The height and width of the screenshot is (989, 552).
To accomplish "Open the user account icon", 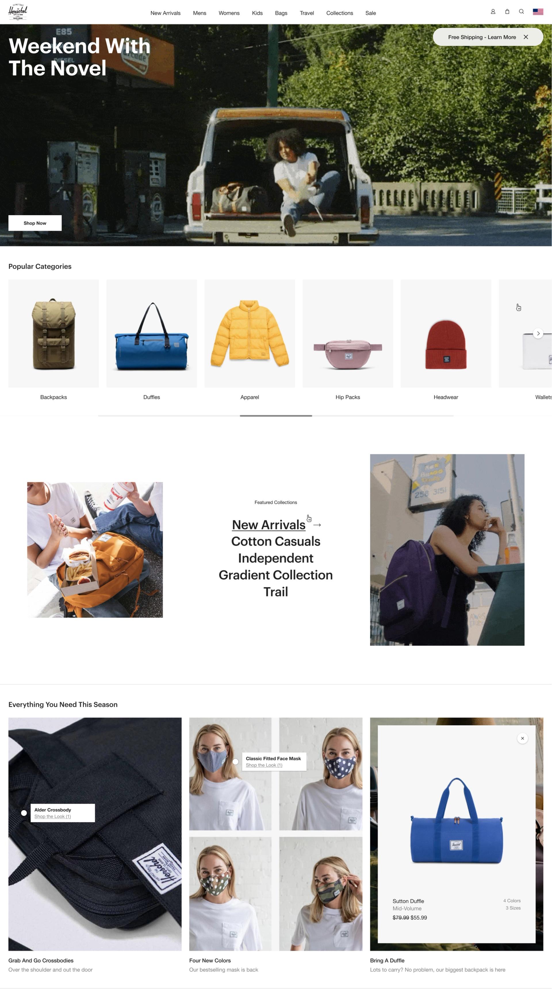I will click(493, 12).
